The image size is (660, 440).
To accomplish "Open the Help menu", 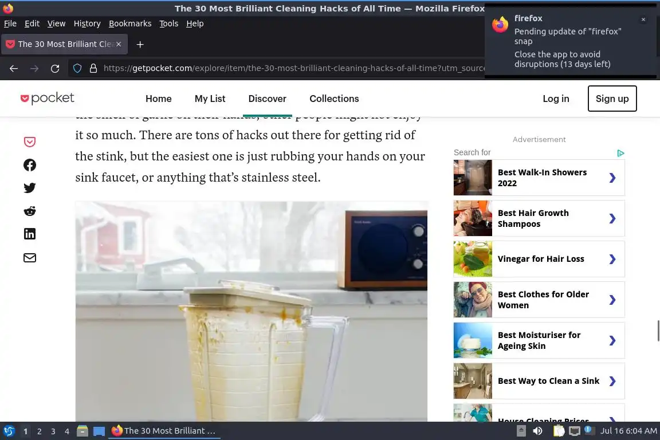I will [195, 23].
